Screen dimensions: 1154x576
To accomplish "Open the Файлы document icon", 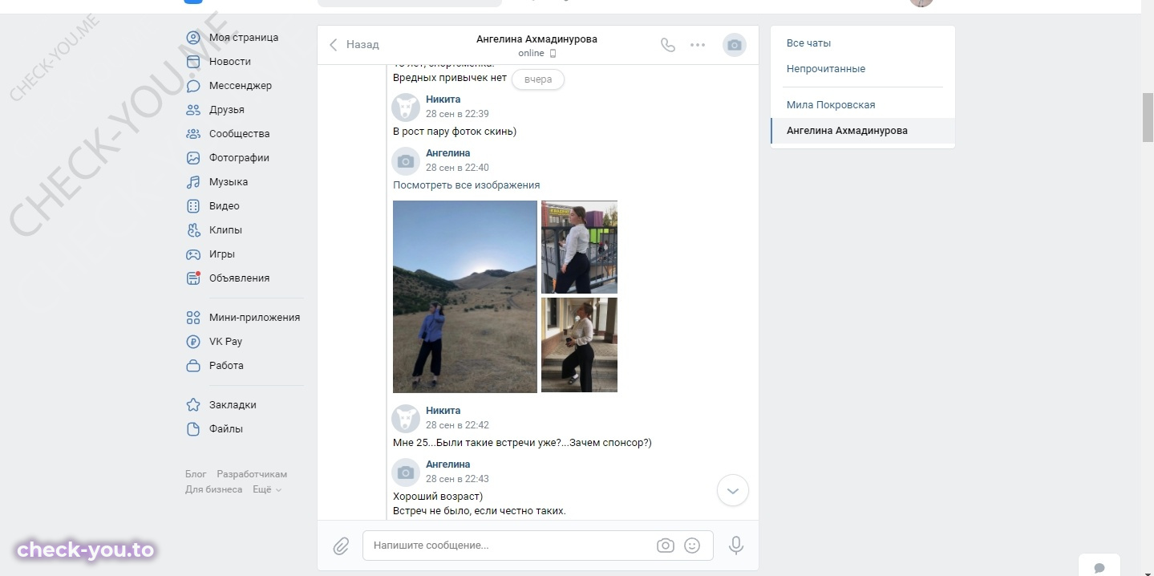I will pyautogui.click(x=192, y=429).
